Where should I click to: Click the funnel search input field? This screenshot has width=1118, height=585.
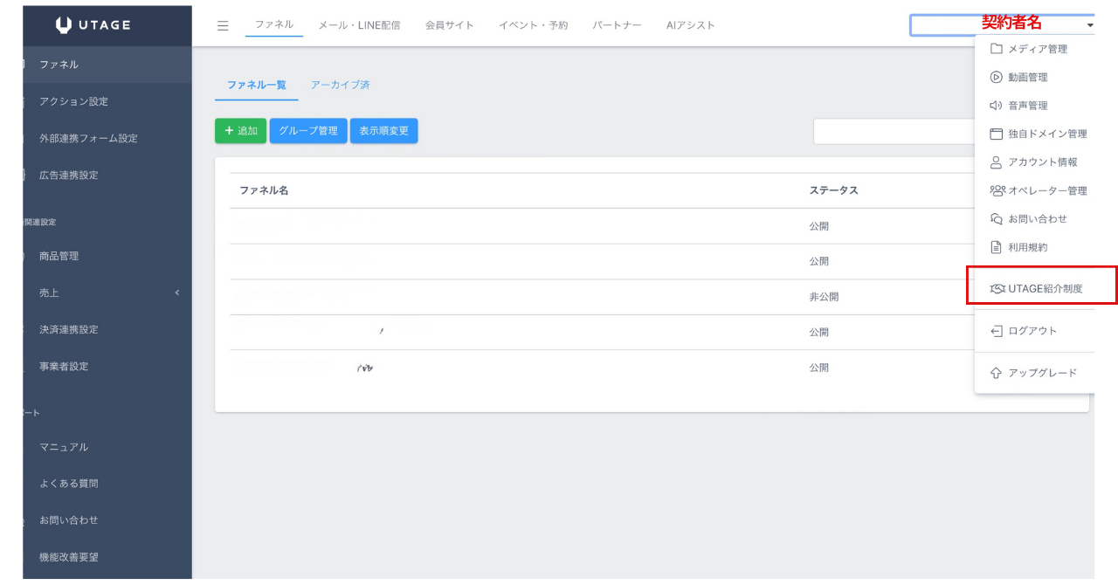click(893, 131)
